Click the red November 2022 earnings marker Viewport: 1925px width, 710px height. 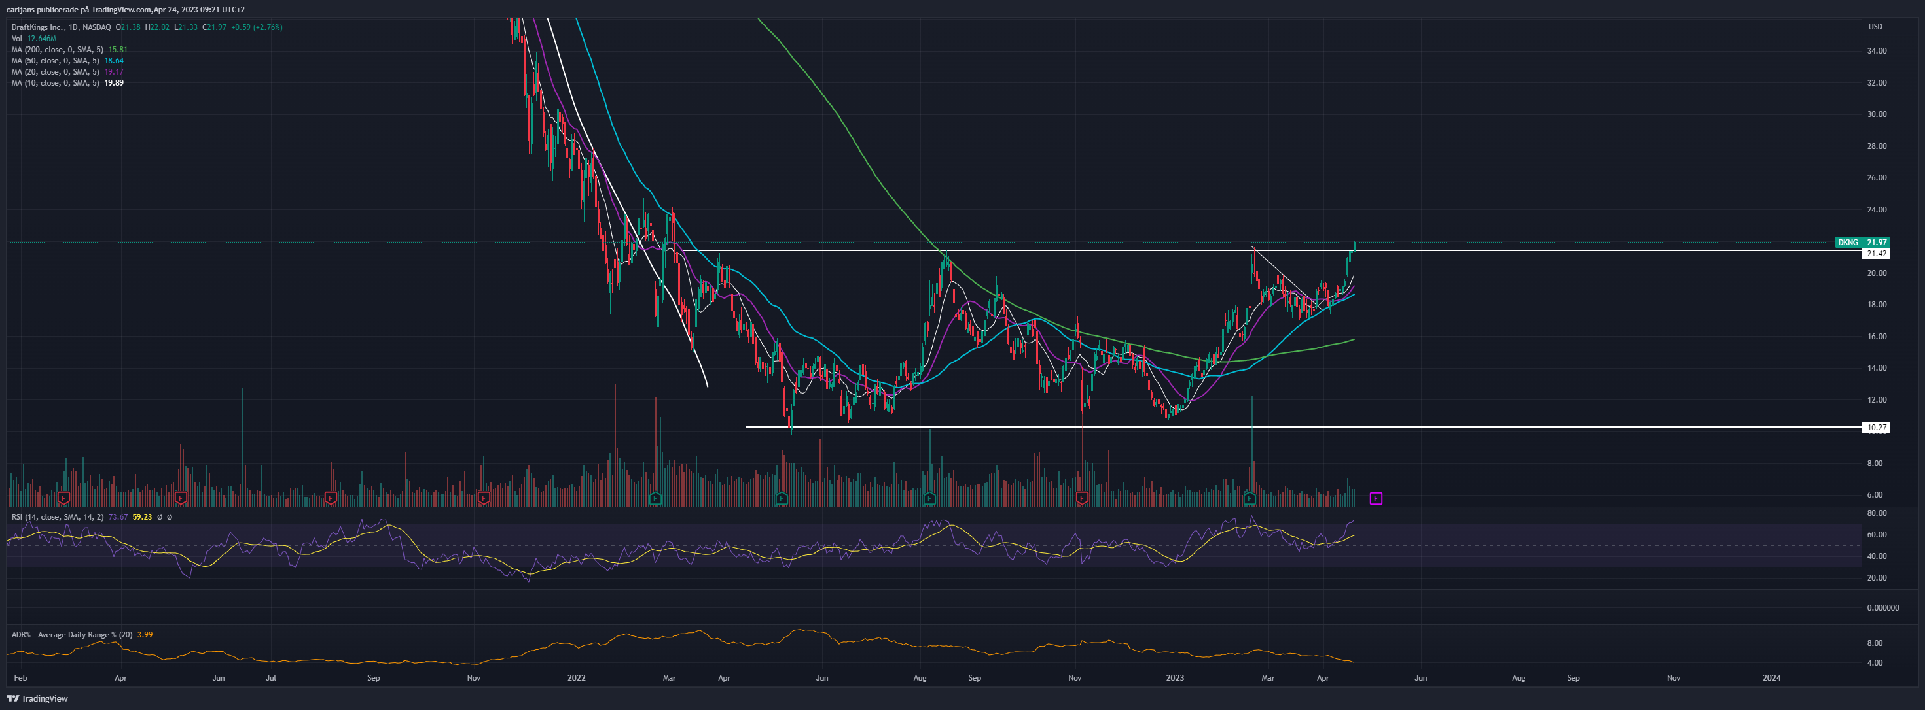coord(1082,498)
